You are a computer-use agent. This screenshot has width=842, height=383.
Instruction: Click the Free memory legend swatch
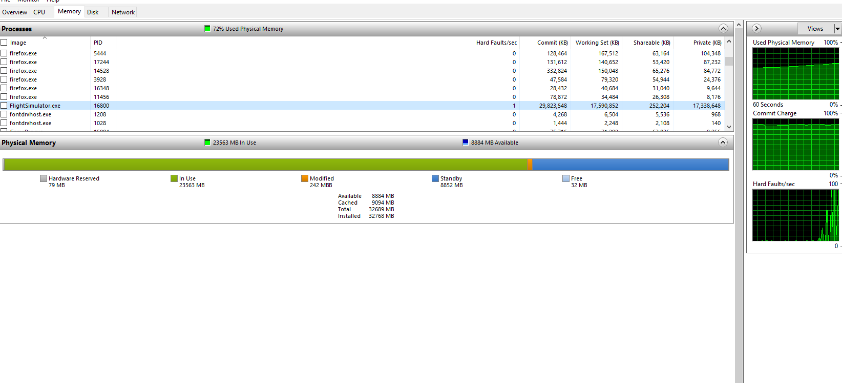(566, 178)
